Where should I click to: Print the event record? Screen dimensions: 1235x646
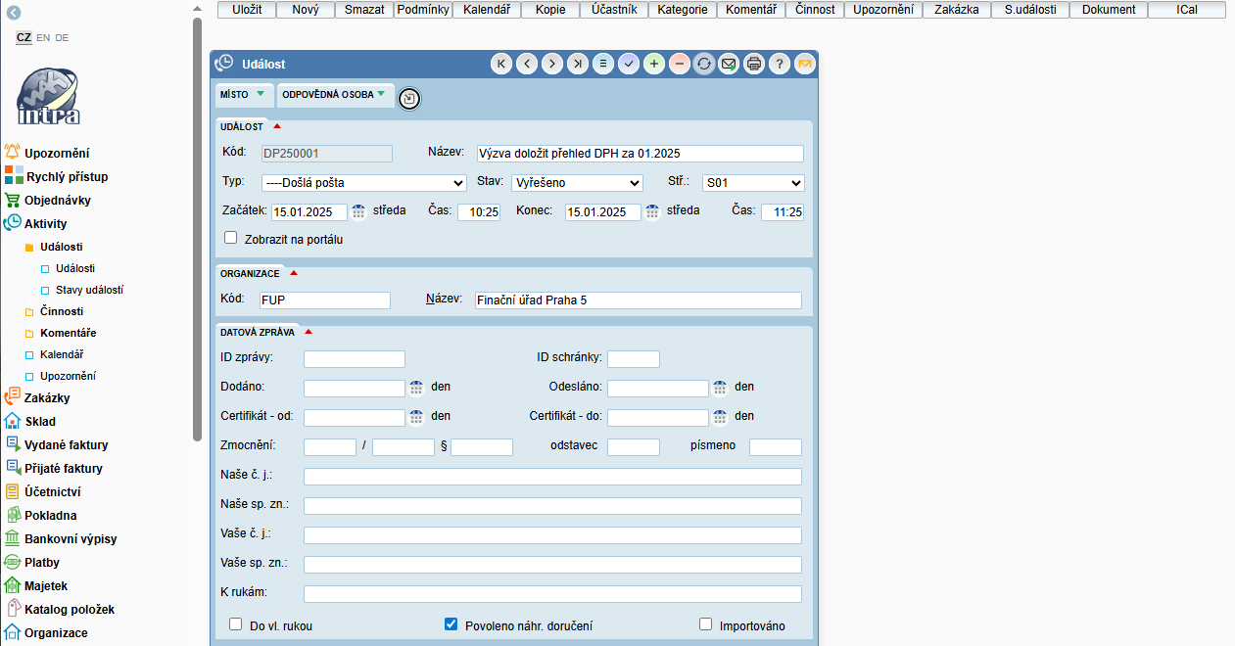click(754, 65)
